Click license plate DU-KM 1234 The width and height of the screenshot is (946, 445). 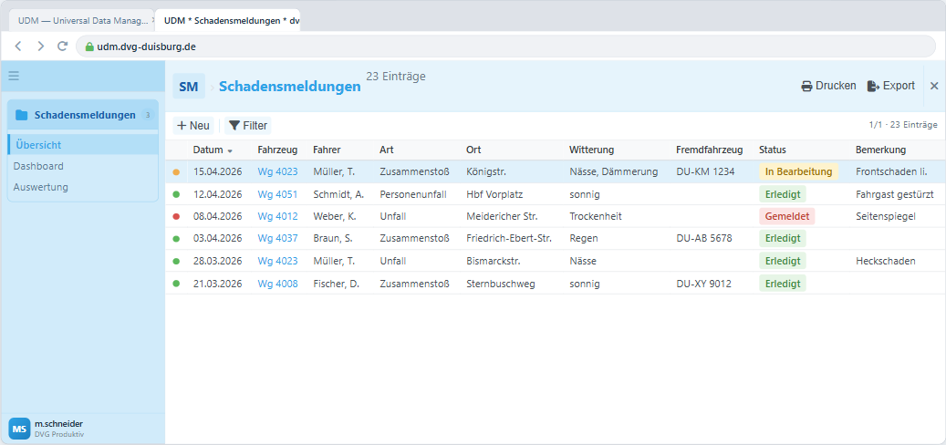tap(706, 171)
